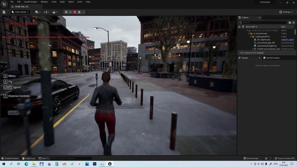The height and width of the screenshot is (167, 297).
Task: Open the add content dropdown in toolbar
Action: [38, 12]
